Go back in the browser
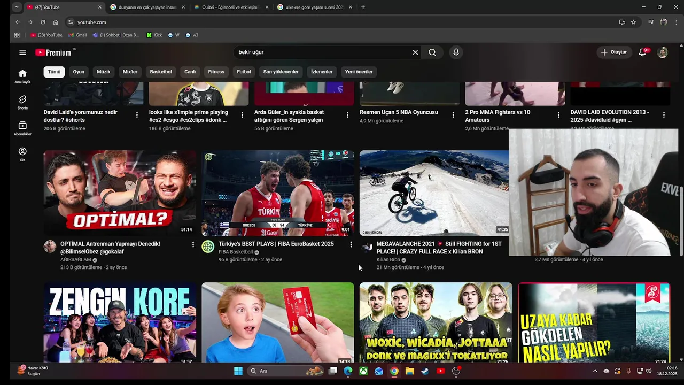Image resolution: width=684 pixels, height=385 pixels. [x=18, y=22]
